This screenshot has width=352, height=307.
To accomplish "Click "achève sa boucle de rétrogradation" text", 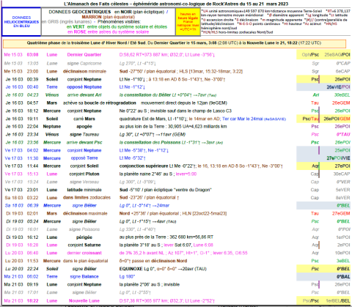I will pos(99,103).
